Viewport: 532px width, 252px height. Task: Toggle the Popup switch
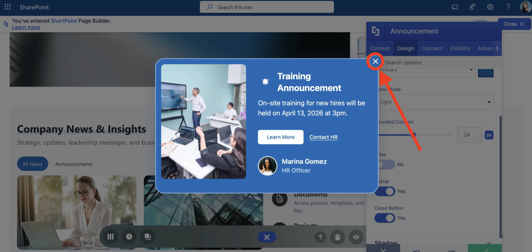pos(385,191)
